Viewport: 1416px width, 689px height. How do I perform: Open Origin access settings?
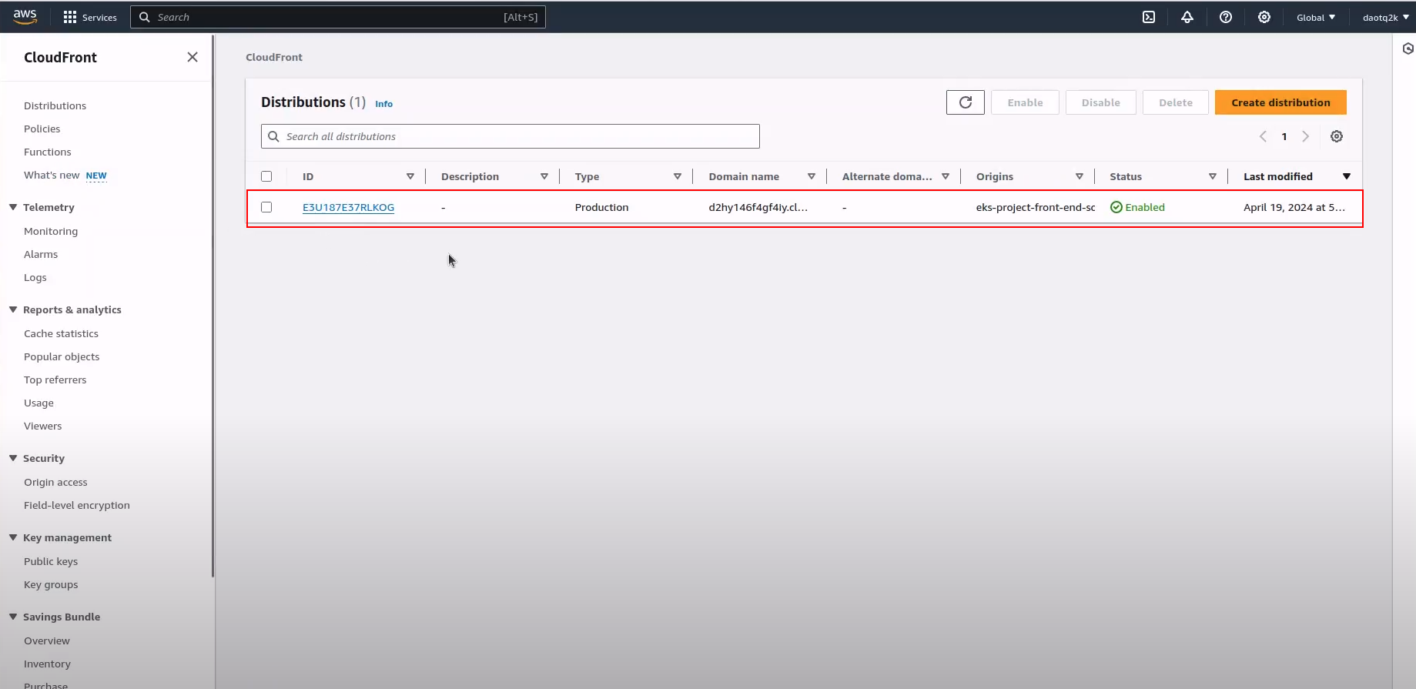(55, 482)
